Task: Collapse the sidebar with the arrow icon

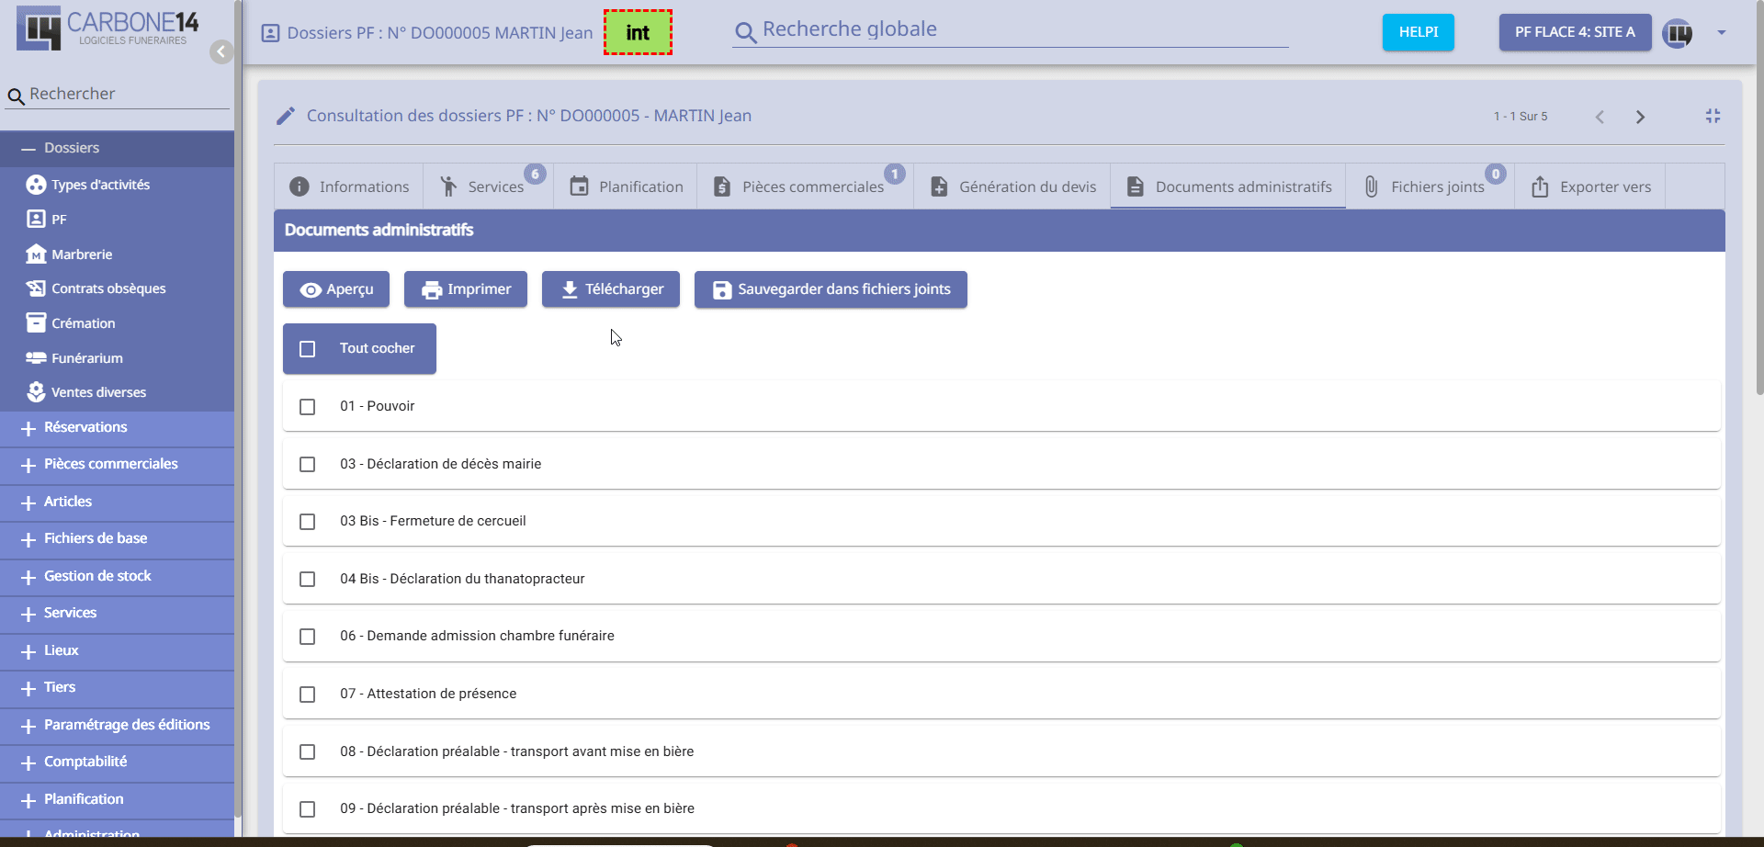Action: tap(220, 51)
